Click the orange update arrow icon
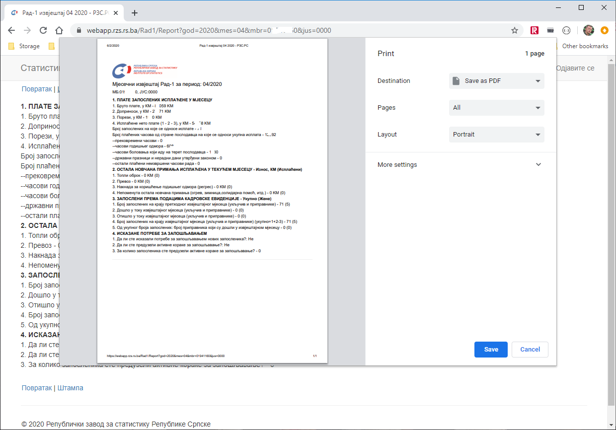This screenshot has height=430, width=616. point(604,30)
